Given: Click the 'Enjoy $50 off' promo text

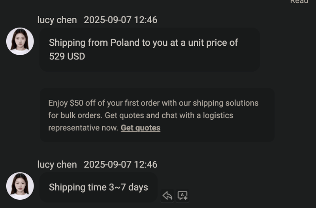Looking at the screenshot, I should (75, 103).
